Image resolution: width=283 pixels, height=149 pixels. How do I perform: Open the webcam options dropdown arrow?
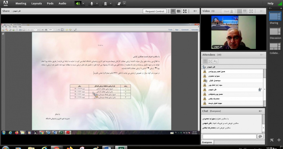tap(111, 4)
